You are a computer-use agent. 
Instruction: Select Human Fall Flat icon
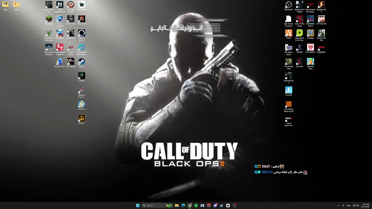point(321,35)
